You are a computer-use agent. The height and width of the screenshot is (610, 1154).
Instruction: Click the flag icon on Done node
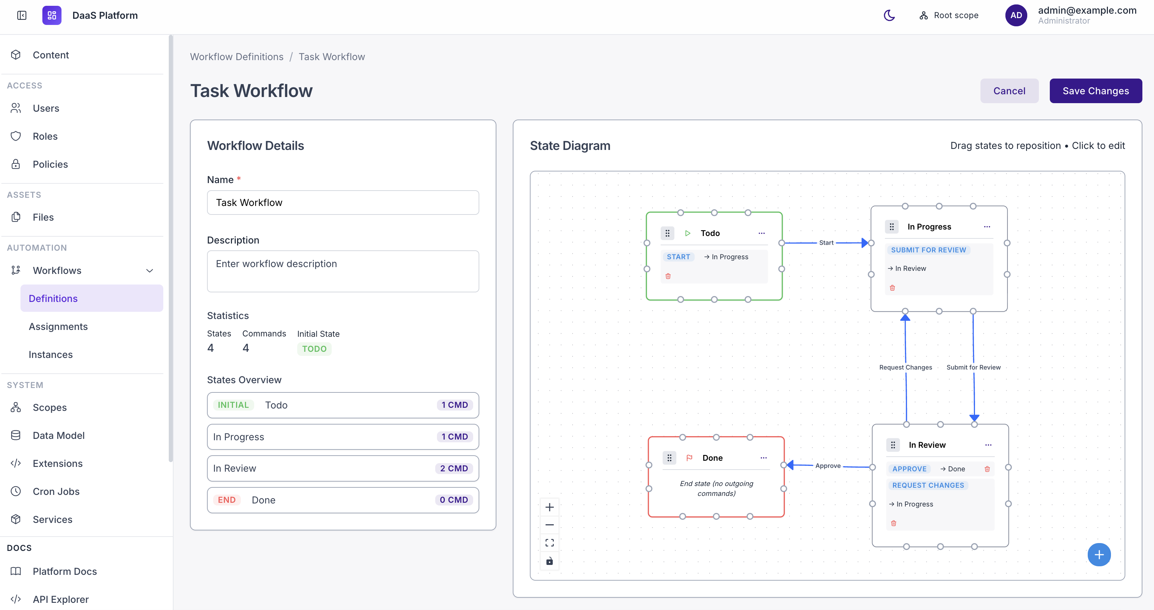(x=689, y=458)
